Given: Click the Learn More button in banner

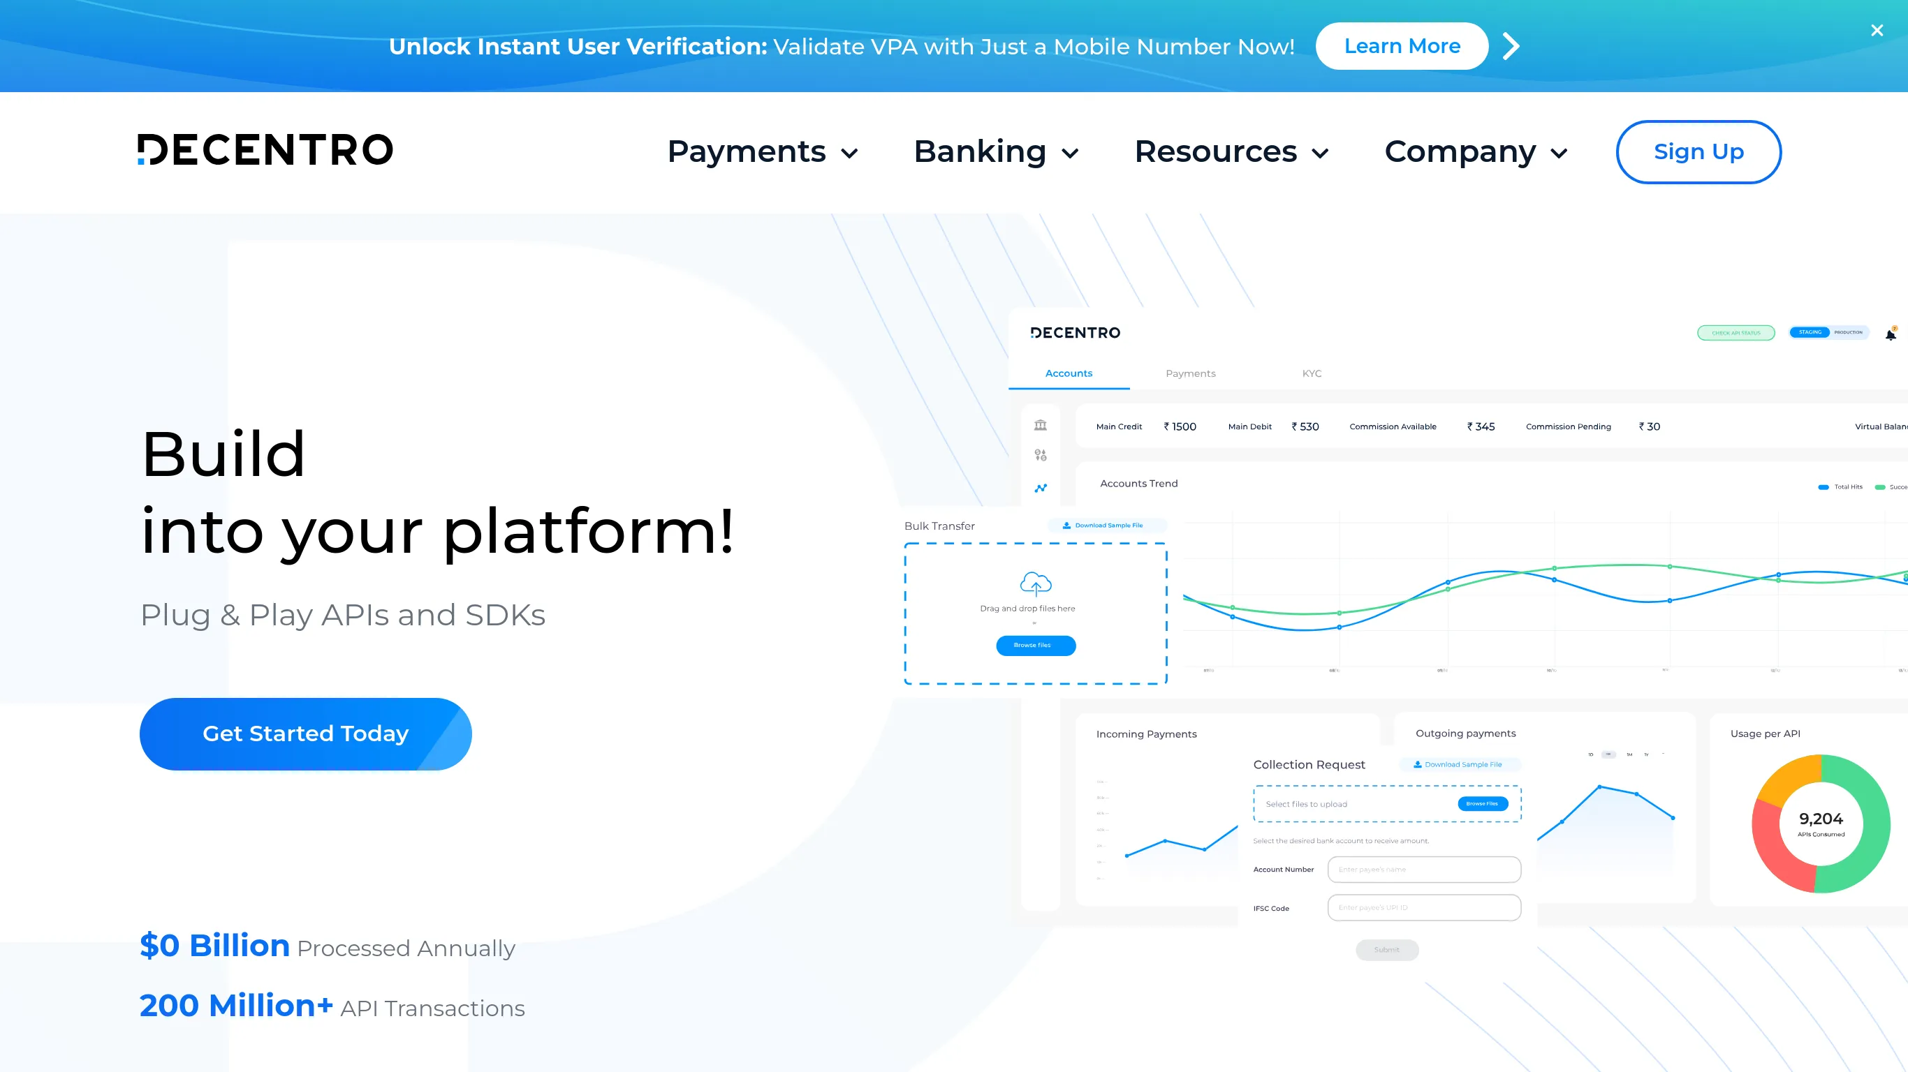Looking at the screenshot, I should [x=1402, y=46].
